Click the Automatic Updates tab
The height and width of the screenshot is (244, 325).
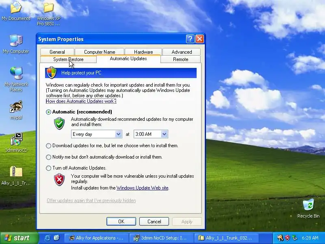coord(128,59)
